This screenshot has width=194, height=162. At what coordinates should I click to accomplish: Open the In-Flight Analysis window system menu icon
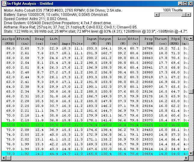tap(4, 3)
